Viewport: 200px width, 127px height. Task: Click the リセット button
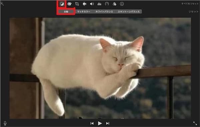pos(193,12)
